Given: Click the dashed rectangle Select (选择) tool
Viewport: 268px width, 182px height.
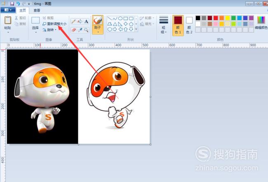Looking at the screenshot, I should [x=35, y=20].
